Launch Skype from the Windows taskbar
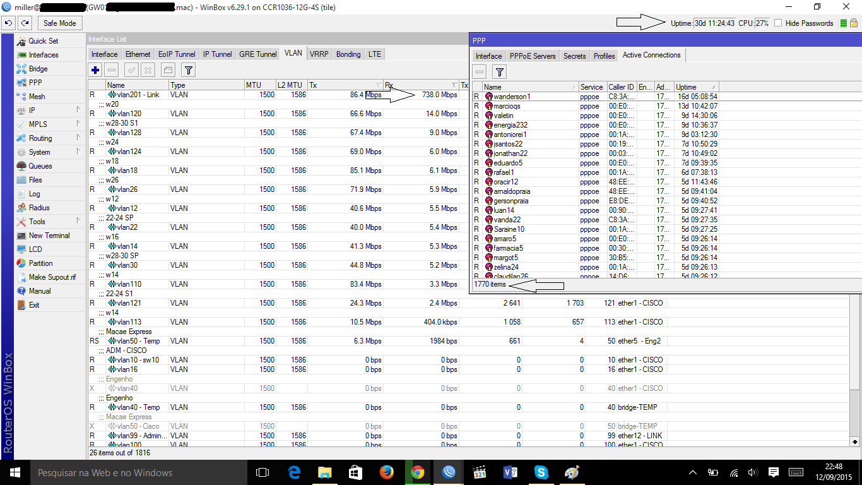The height and width of the screenshot is (485, 862). 541,472
